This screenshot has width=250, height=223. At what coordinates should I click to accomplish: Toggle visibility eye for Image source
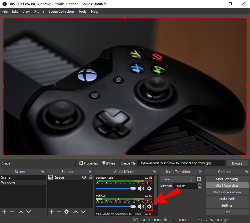pyautogui.click(x=84, y=177)
